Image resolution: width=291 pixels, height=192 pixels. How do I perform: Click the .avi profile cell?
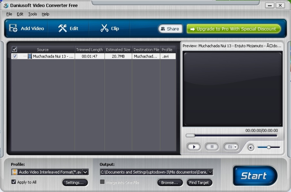coord(167,56)
